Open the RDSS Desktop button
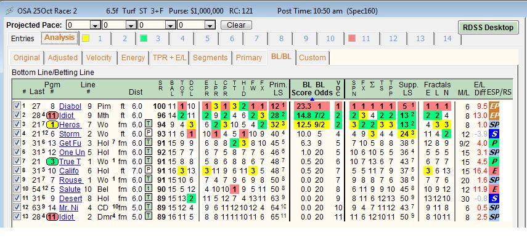The width and height of the screenshot is (527, 246). click(x=488, y=28)
